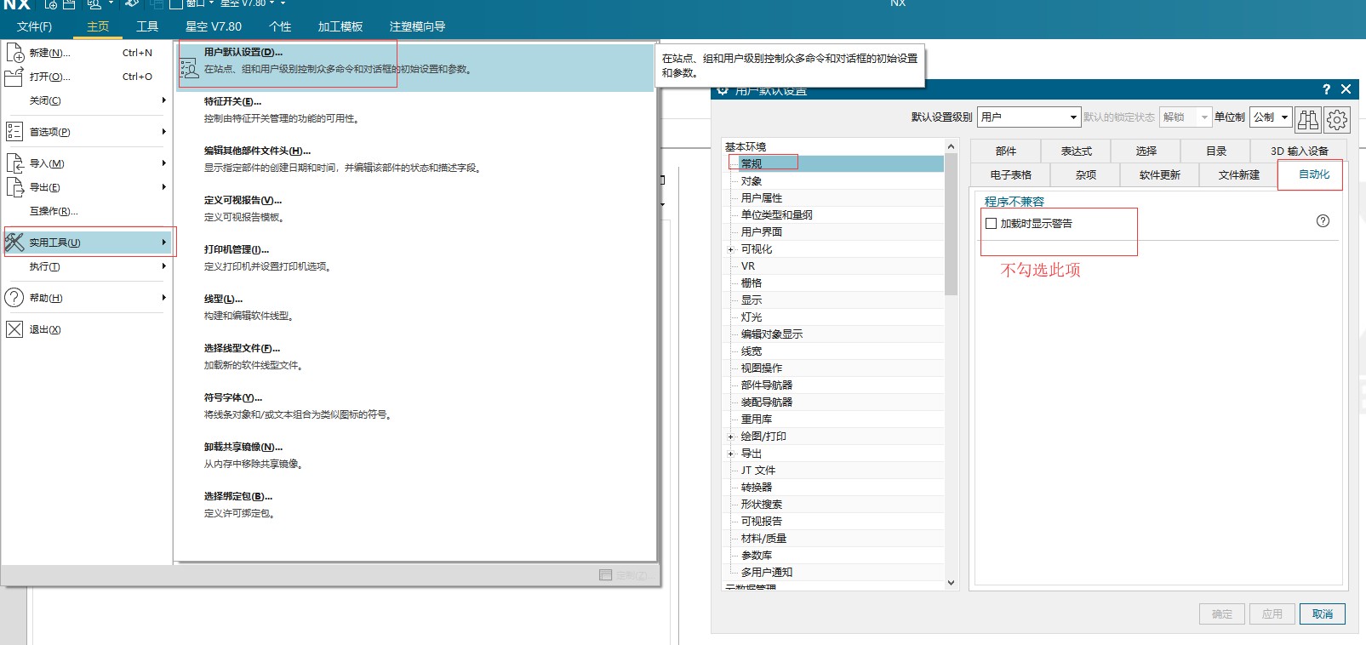Click the help circle icon beside warning option
Viewport: 1366px width, 645px height.
tap(1323, 221)
